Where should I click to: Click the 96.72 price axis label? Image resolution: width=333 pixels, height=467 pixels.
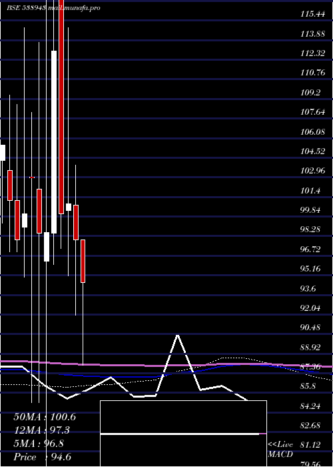coord(310,250)
